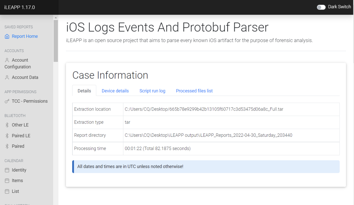Click the iOS Logs Events And Protobuf Parser title
The height and width of the screenshot is (205, 354).
point(167,27)
